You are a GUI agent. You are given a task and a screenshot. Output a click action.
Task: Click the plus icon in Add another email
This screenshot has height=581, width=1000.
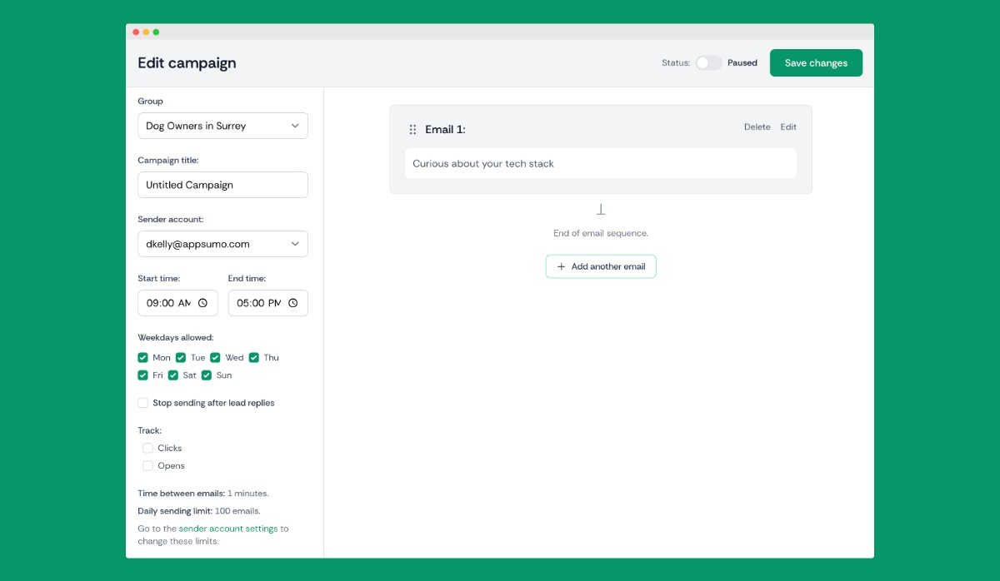click(x=561, y=266)
